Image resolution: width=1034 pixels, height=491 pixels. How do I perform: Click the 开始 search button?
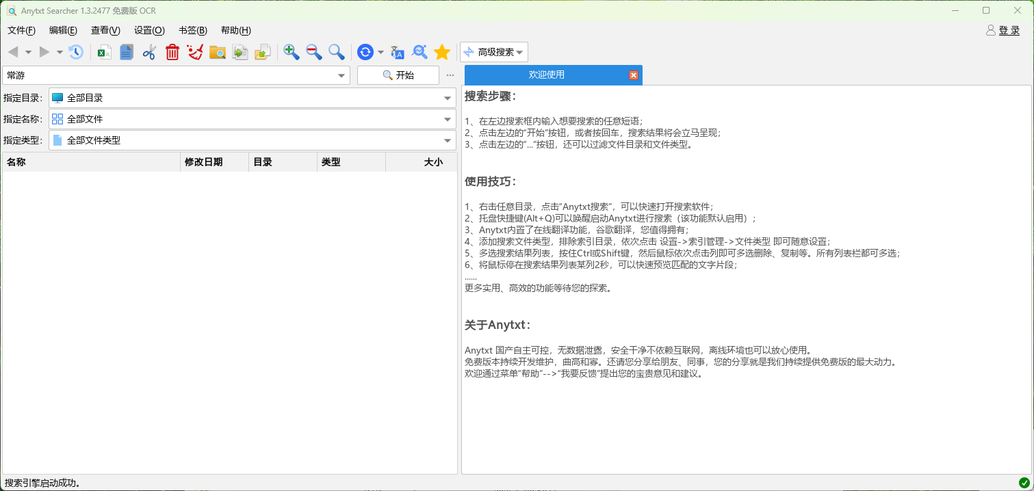[398, 75]
